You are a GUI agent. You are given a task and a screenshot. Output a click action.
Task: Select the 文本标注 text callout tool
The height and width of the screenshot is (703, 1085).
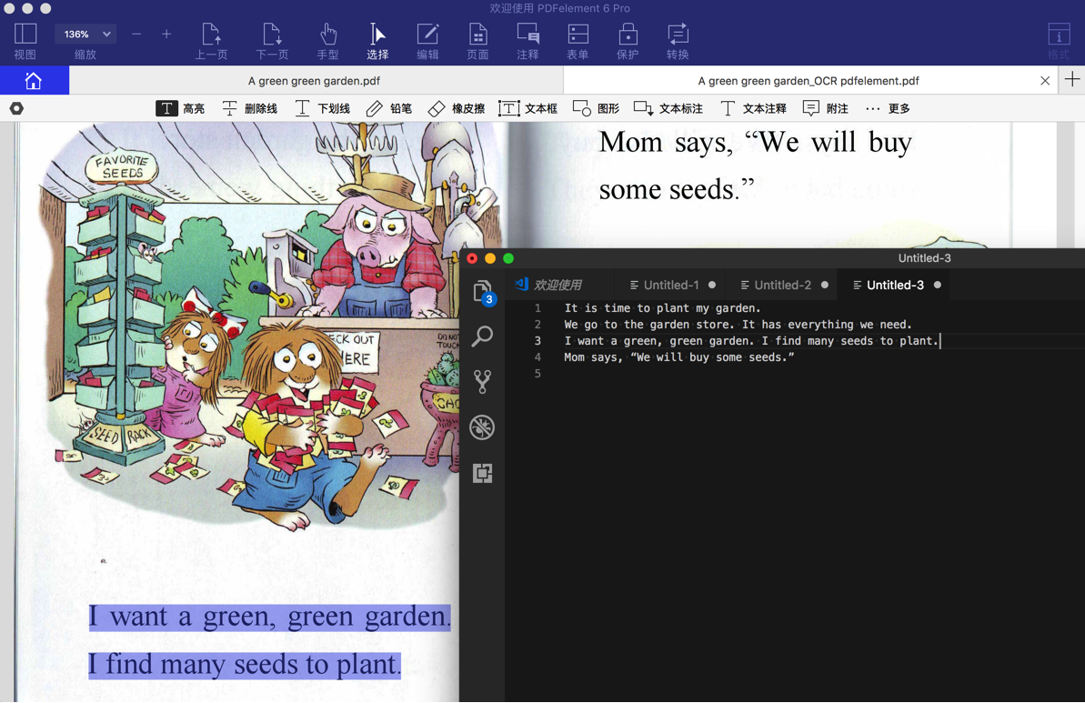(x=668, y=108)
